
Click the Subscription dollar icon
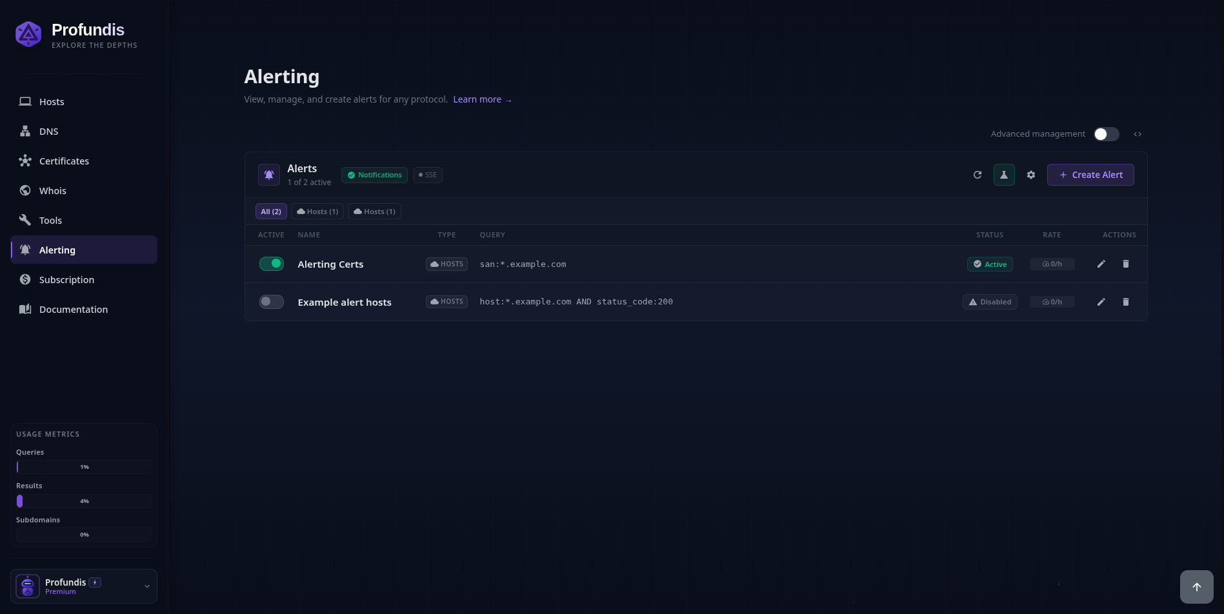click(25, 279)
